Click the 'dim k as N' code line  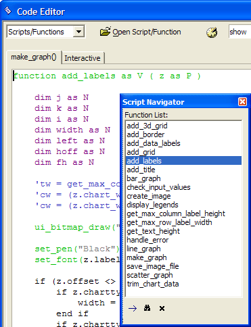(62, 108)
